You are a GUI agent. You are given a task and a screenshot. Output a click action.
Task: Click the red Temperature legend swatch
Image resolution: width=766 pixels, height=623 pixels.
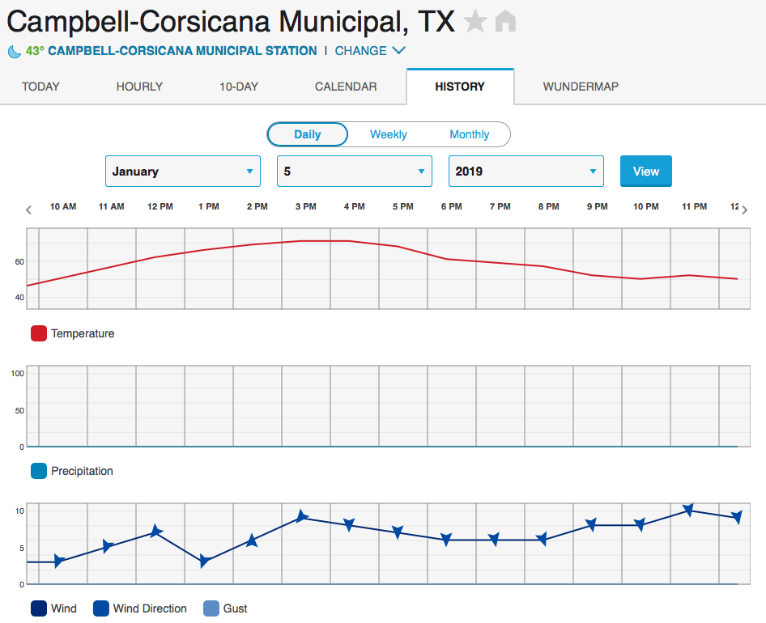[38, 333]
